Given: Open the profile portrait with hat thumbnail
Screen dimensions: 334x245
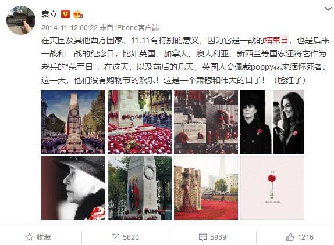Looking at the screenshot, I should [73, 188].
